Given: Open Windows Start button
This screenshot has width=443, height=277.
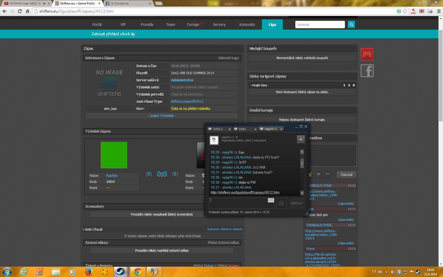Looking at the screenshot, I should 7,271.
